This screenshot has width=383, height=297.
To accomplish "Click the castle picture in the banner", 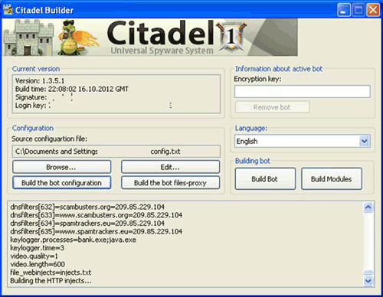I will [28, 38].
